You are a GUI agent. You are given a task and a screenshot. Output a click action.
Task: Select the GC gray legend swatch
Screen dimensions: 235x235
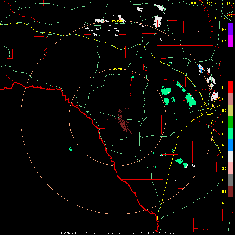[231, 180]
